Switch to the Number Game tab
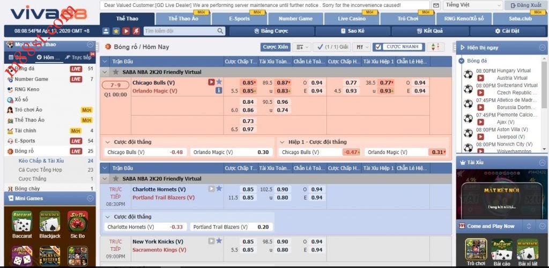Screen dimensions: 549x268 (295, 19)
